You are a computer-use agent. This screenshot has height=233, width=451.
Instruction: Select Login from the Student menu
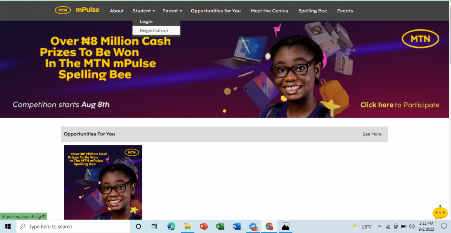[146, 21]
